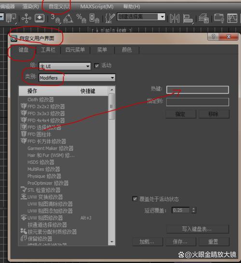Screen dimensions: 241x263
Task: Open the 渲染(R) menu
Action: point(30,7)
